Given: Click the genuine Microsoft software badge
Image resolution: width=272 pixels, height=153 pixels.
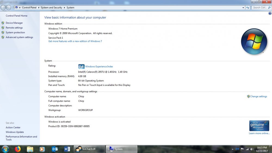Looking at the screenshot, I should coord(259,126).
